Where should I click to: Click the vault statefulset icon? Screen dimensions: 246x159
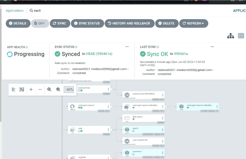[72, 130]
